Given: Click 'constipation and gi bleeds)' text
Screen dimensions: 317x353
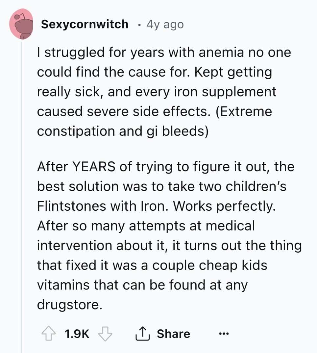Looking at the screenshot, I should 123,131.
